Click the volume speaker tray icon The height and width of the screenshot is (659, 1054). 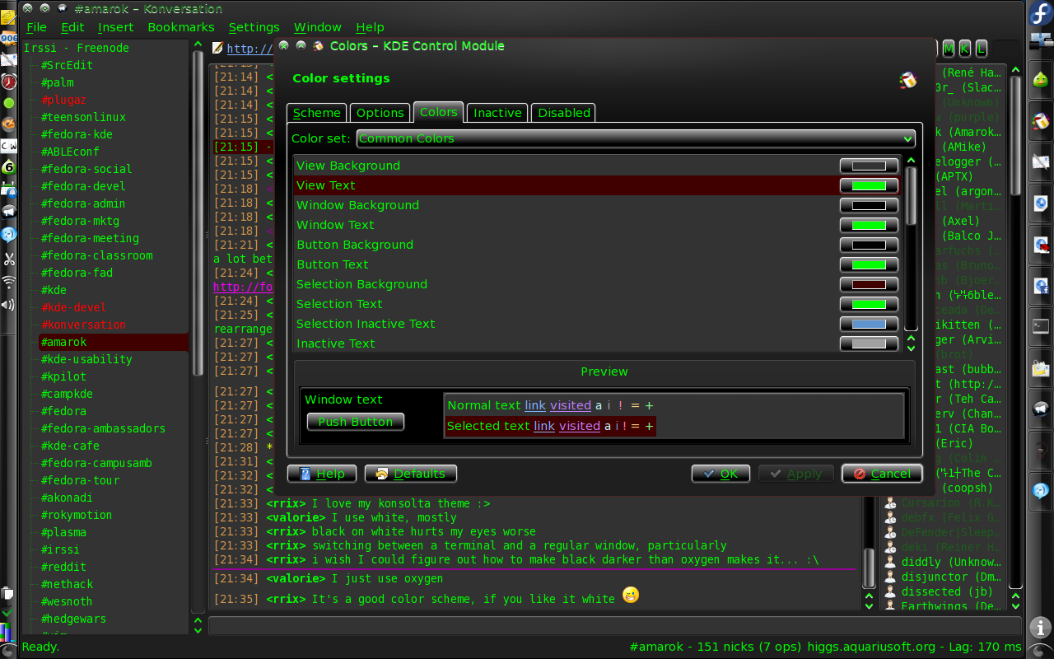[x=8, y=305]
